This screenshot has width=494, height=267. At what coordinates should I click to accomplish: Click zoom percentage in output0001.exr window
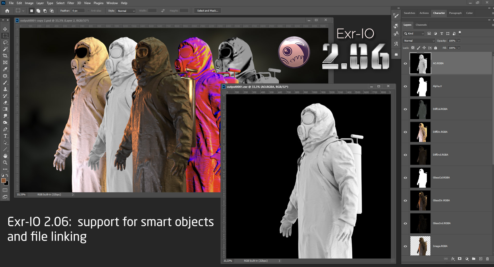click(x=228, y=261)
